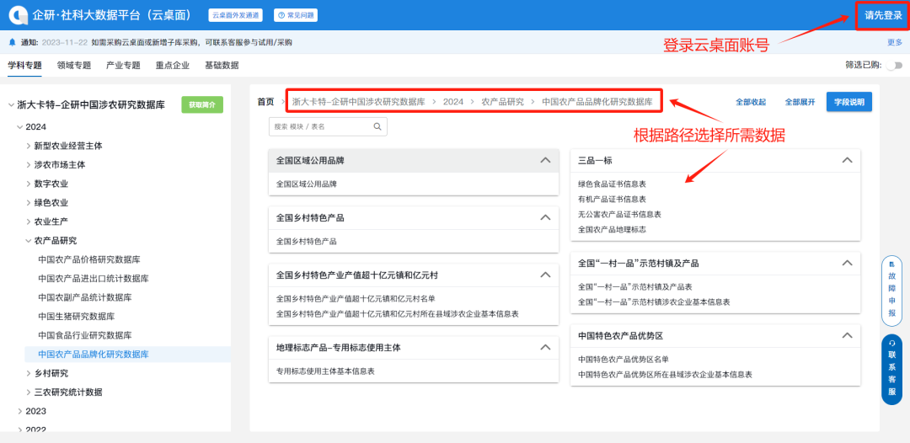
Task: Click the 搜索 模块/表名 search field
Action: 328,126
